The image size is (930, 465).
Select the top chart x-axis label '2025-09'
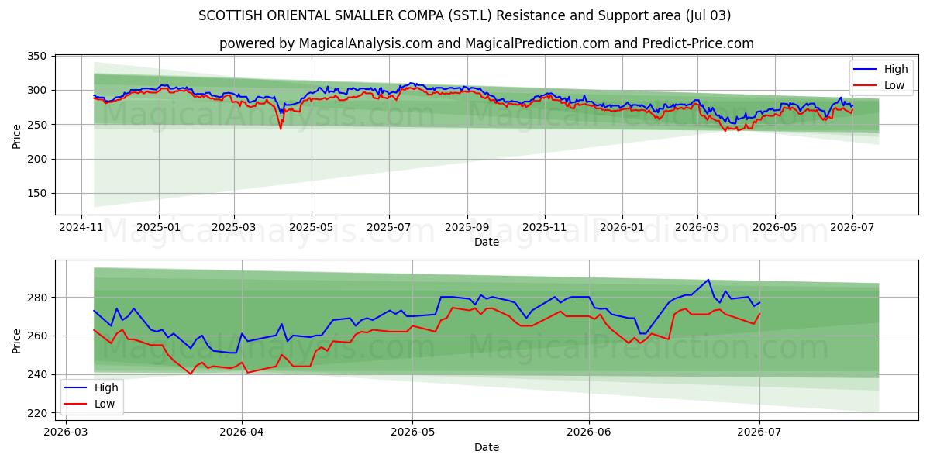(467, 228)
